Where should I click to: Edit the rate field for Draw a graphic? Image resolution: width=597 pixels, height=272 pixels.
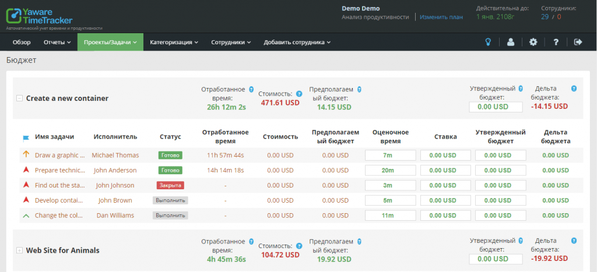[x=445, y=155]
